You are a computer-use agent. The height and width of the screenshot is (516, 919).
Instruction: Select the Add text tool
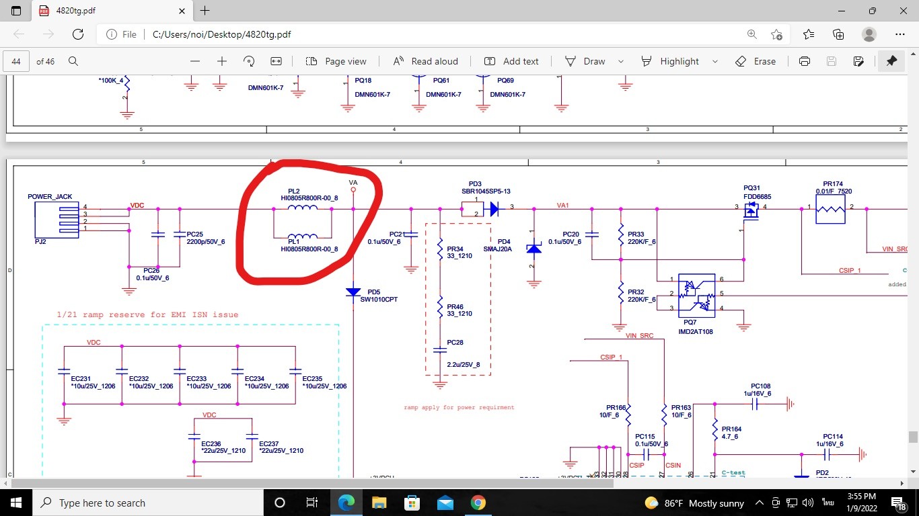511,61
